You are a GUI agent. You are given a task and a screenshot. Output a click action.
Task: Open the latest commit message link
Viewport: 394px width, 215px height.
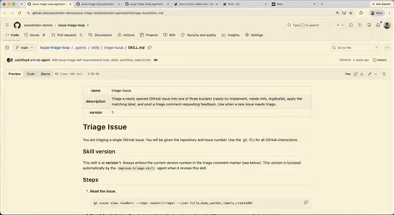101,60
